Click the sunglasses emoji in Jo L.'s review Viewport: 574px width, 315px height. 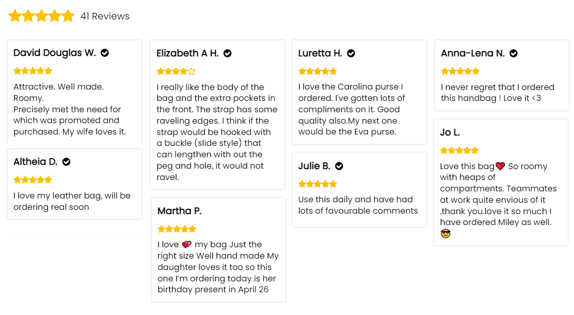[446, 234]
